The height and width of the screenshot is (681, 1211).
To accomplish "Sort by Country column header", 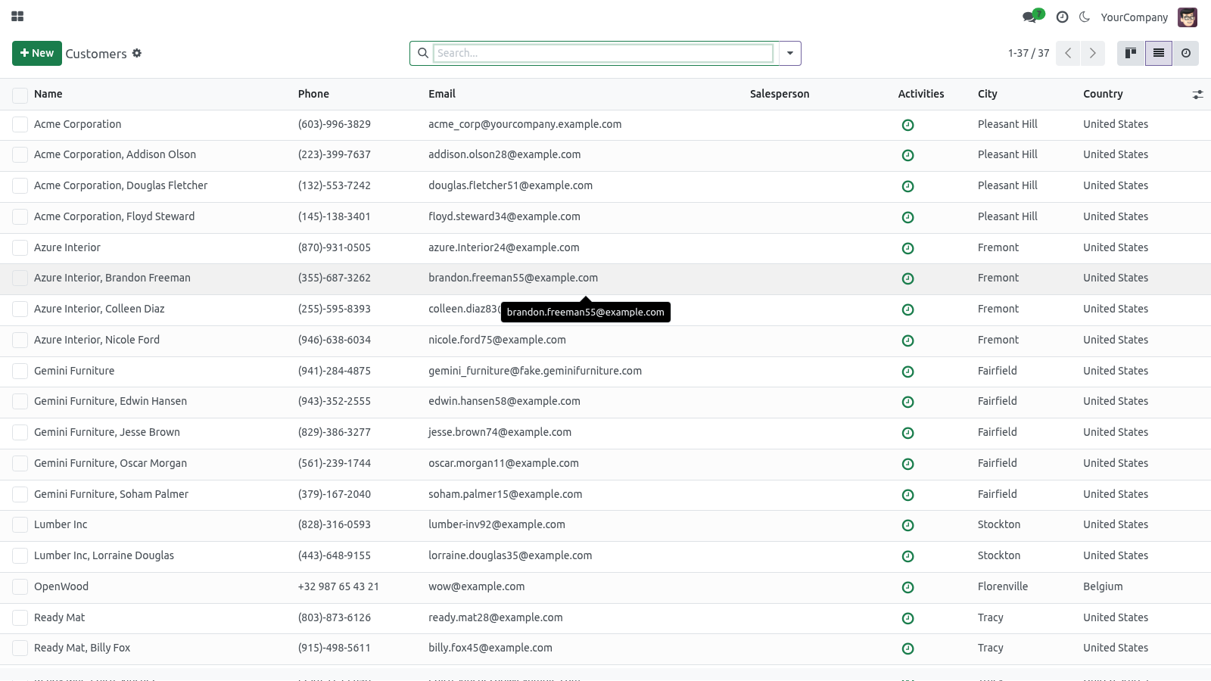I will click(1103, 94).
